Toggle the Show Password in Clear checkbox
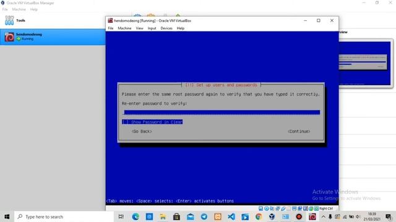 point(152,122)
